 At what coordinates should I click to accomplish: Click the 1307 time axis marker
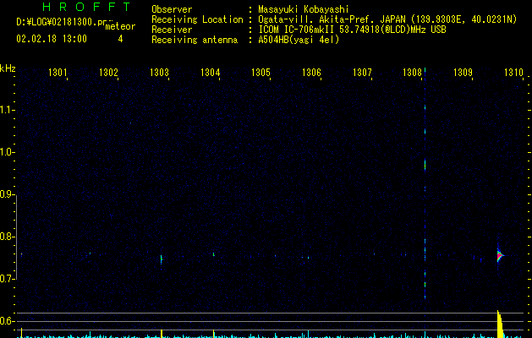click(362, 73)
